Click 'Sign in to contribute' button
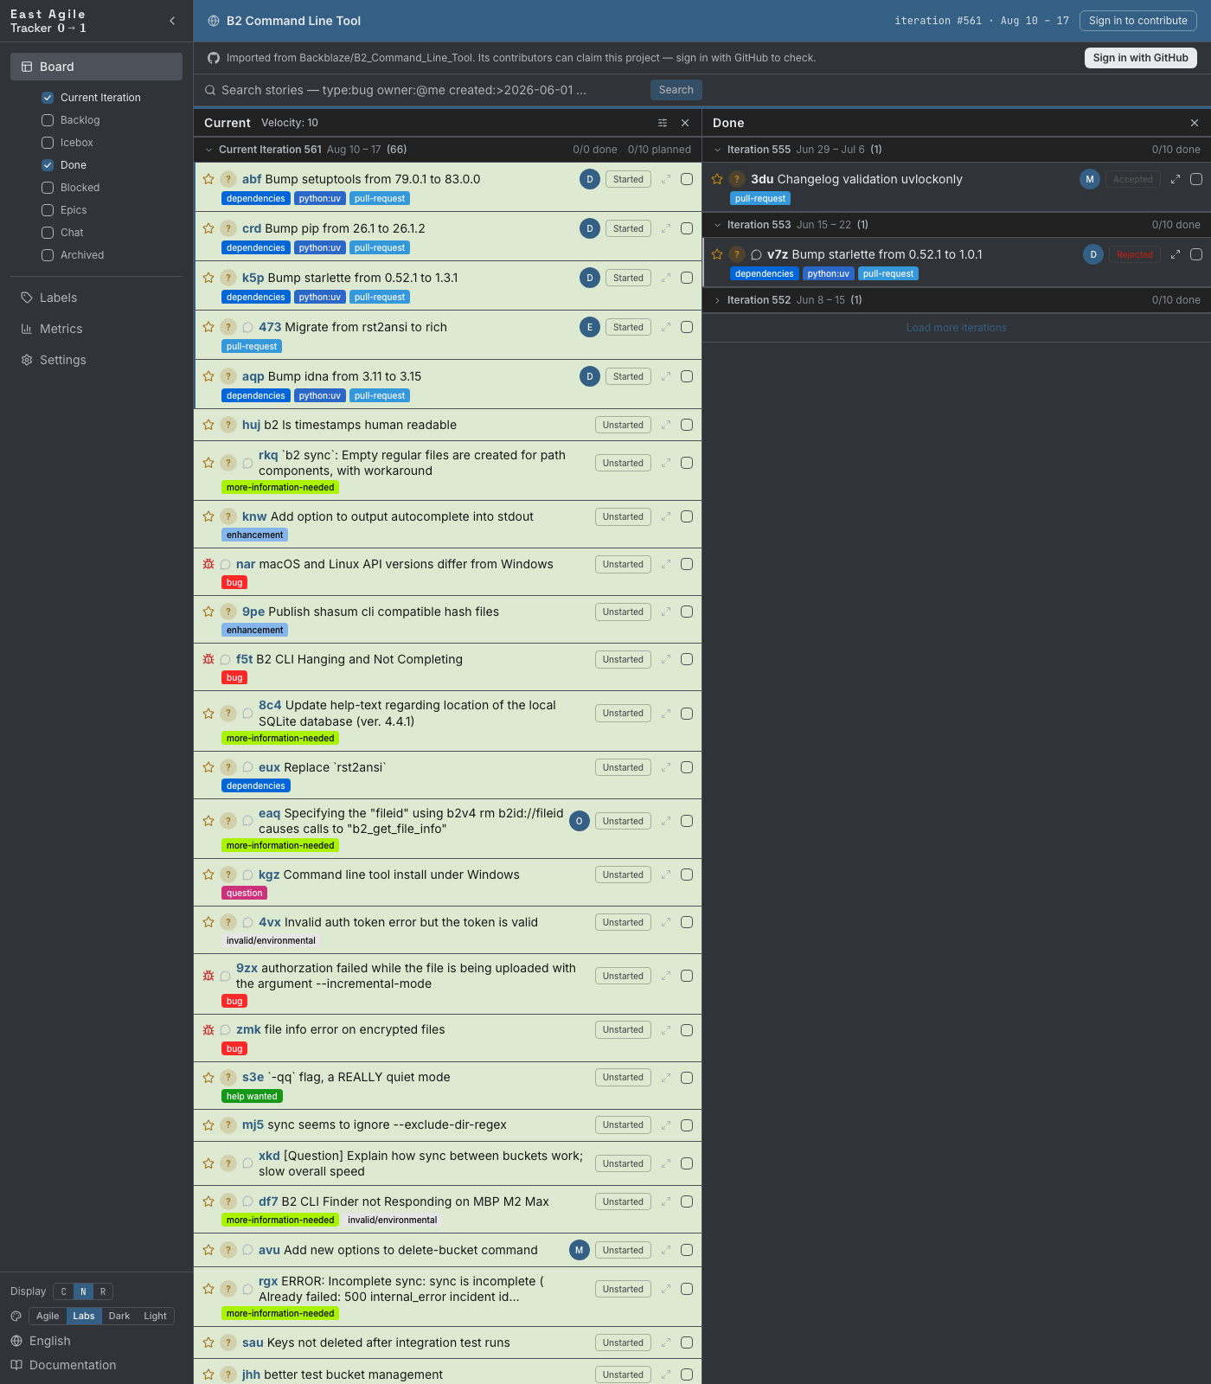Image resolution: width=1211 pixels, height=1384 pixels. [1138, 21]
